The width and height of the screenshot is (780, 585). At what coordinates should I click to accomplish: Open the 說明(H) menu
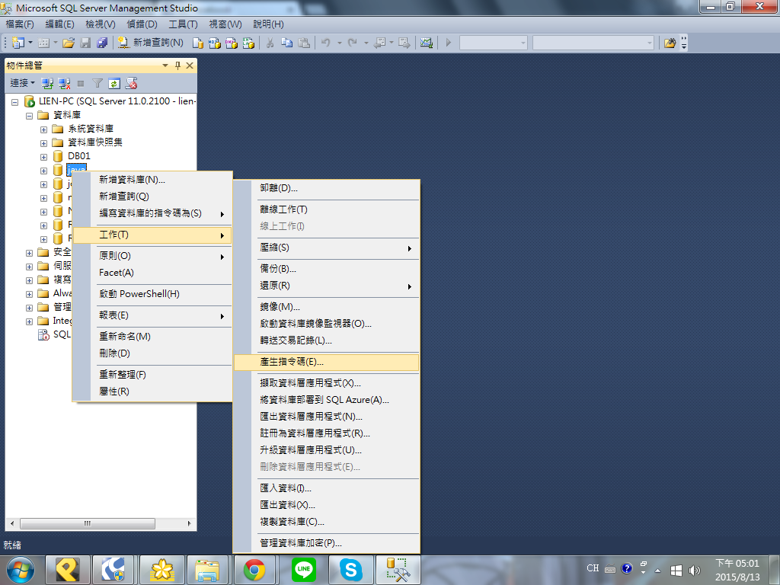point(269,24)
